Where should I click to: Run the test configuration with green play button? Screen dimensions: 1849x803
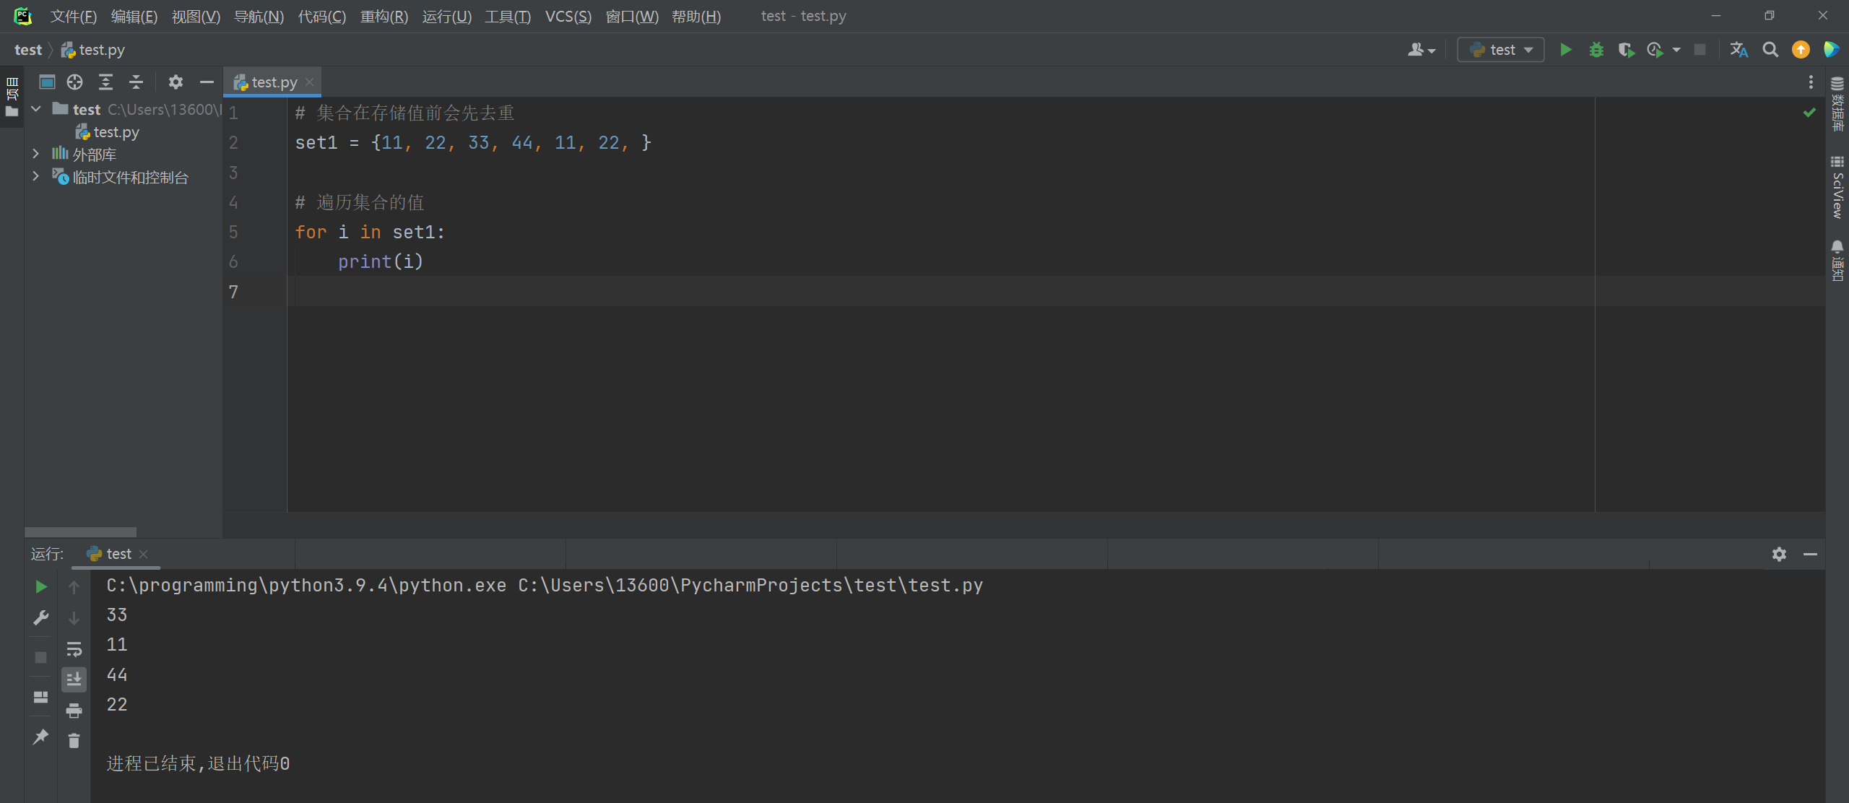(1565, 50)
